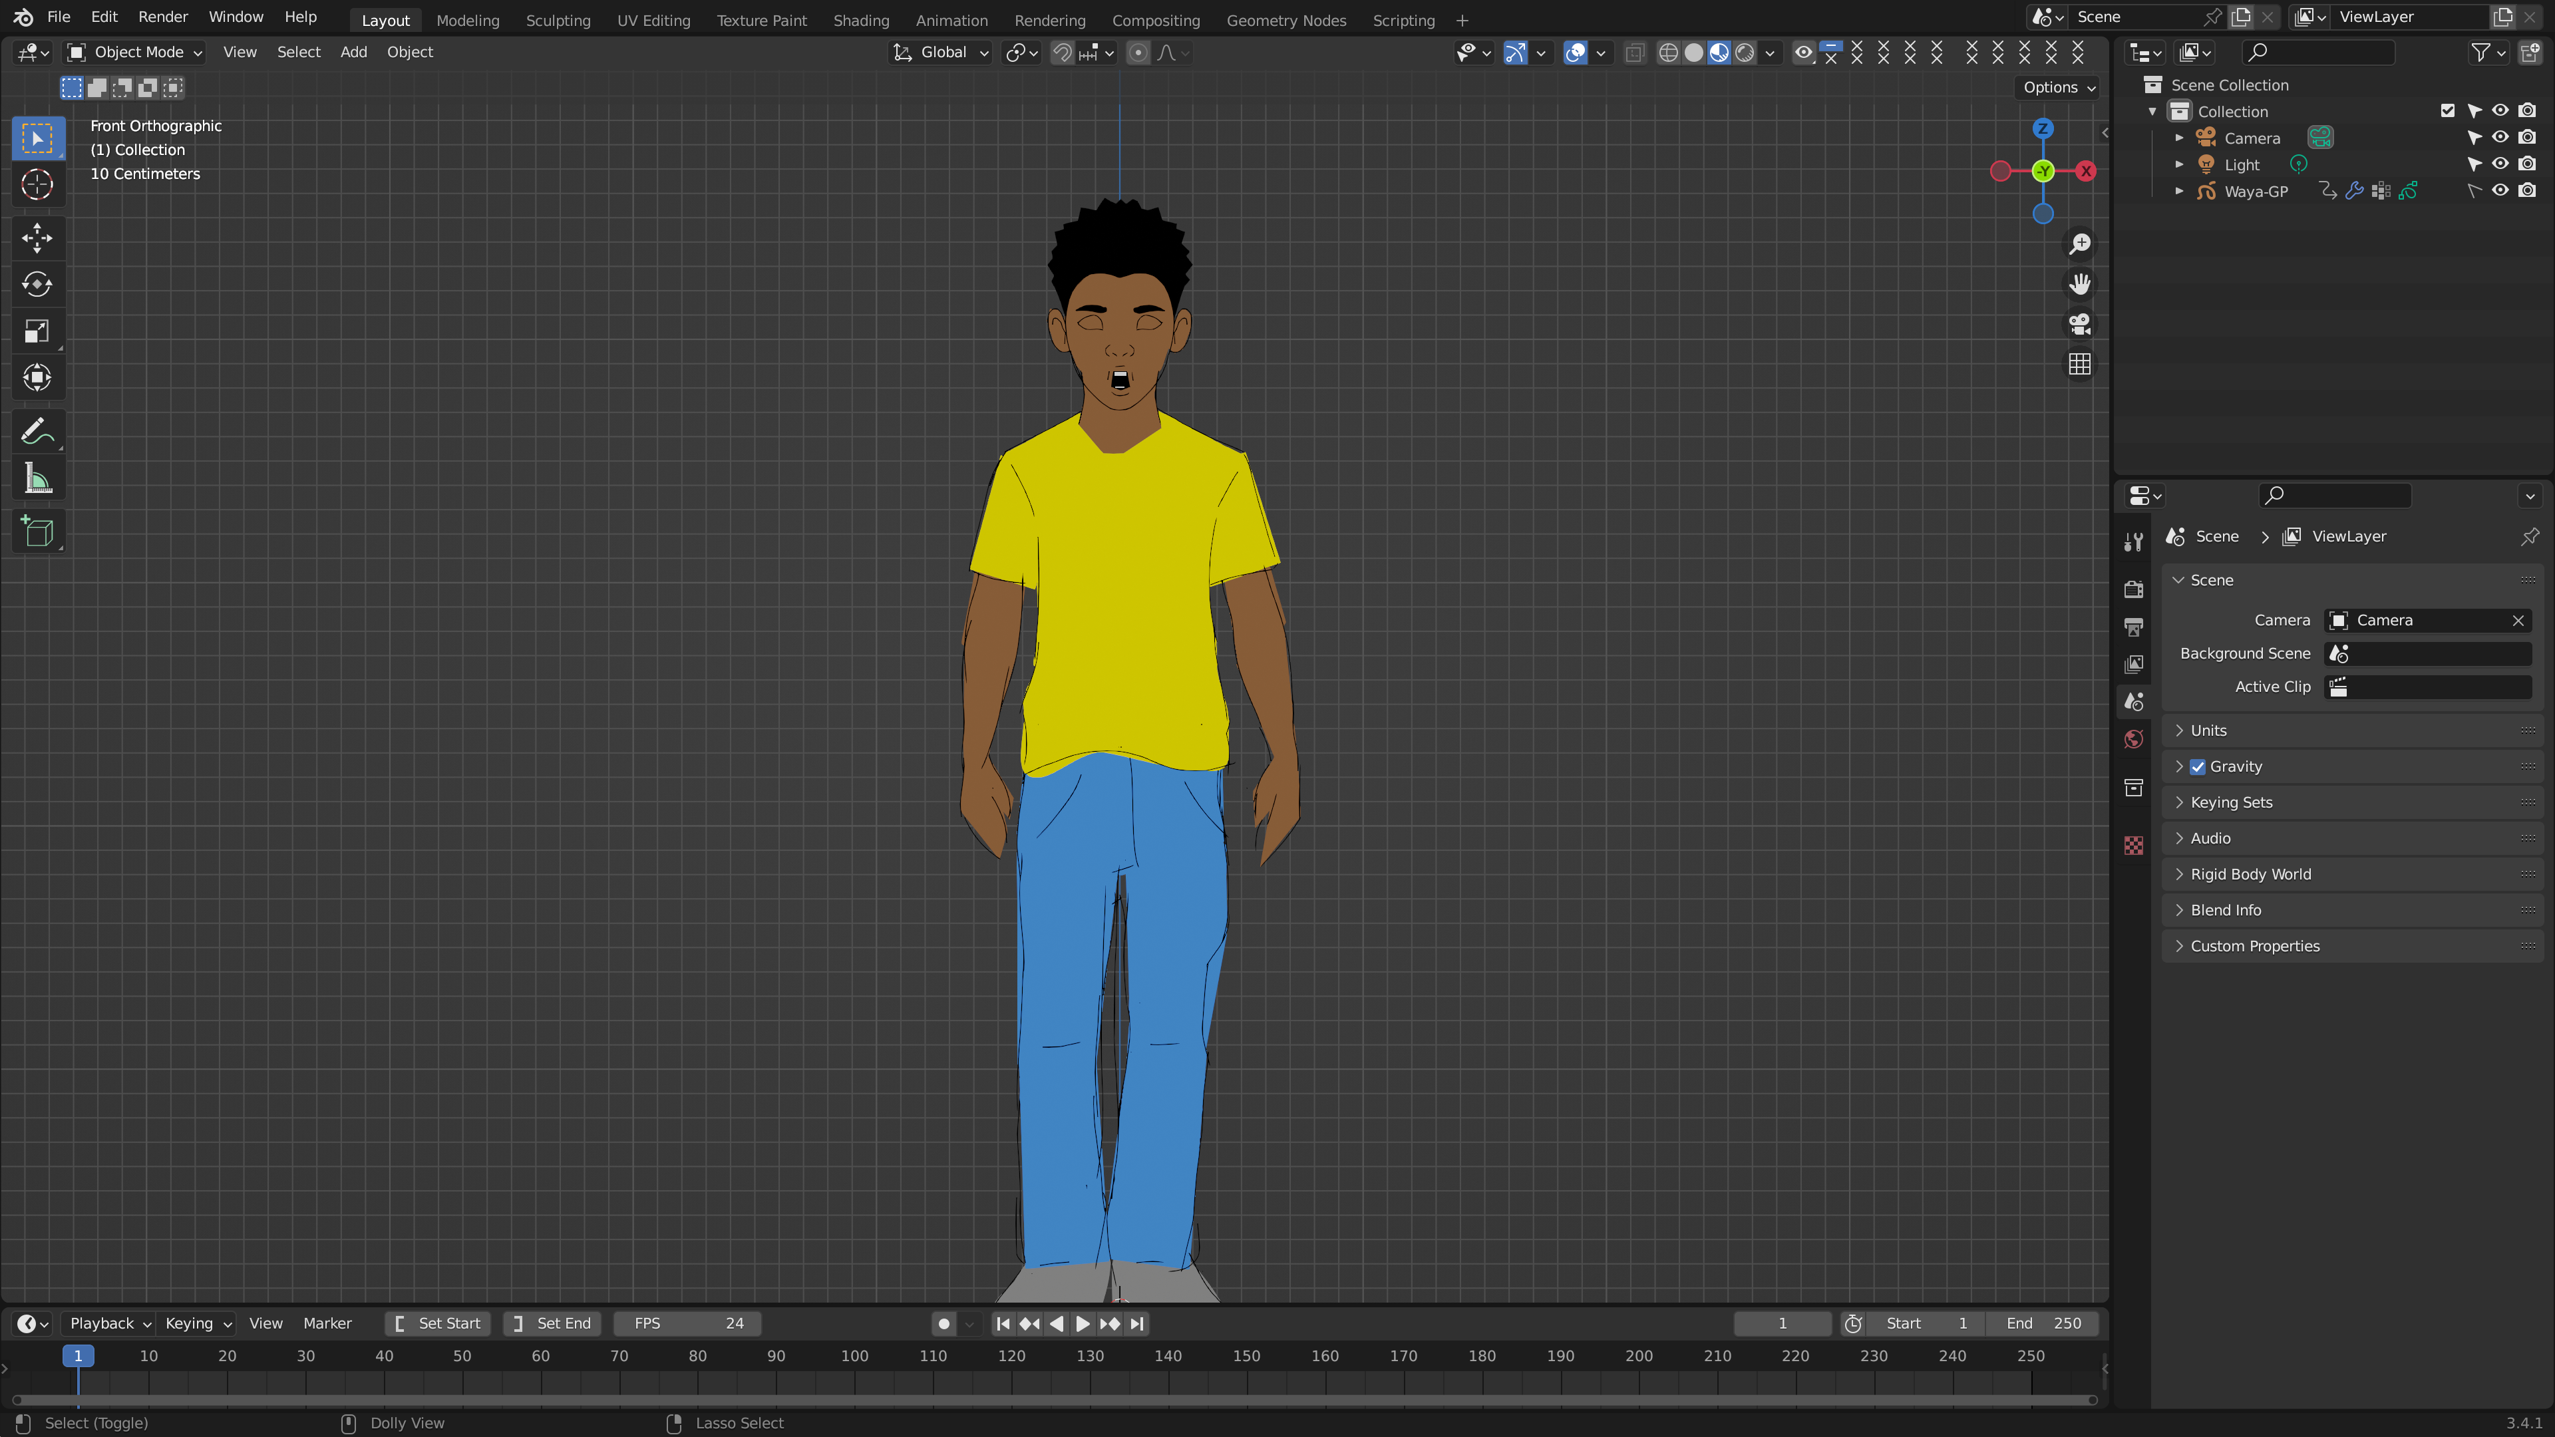Toggle the Gravity checkbox
The image size is (2555, 1437).
pyautogui.click(x=2198, y=766)
